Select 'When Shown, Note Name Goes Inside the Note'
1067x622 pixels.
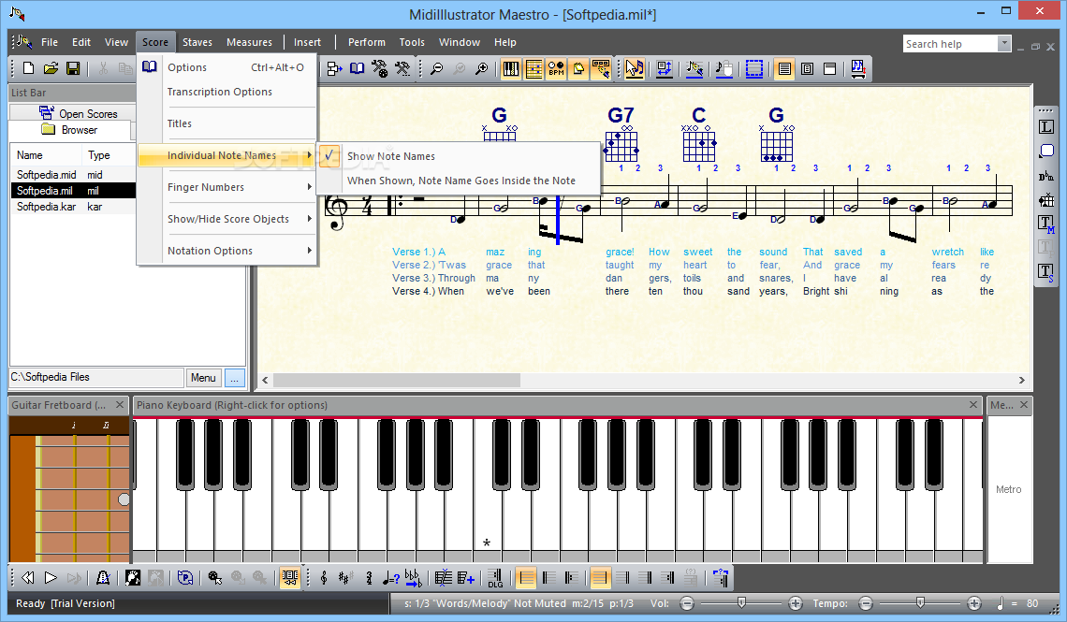tap(461, 181)
